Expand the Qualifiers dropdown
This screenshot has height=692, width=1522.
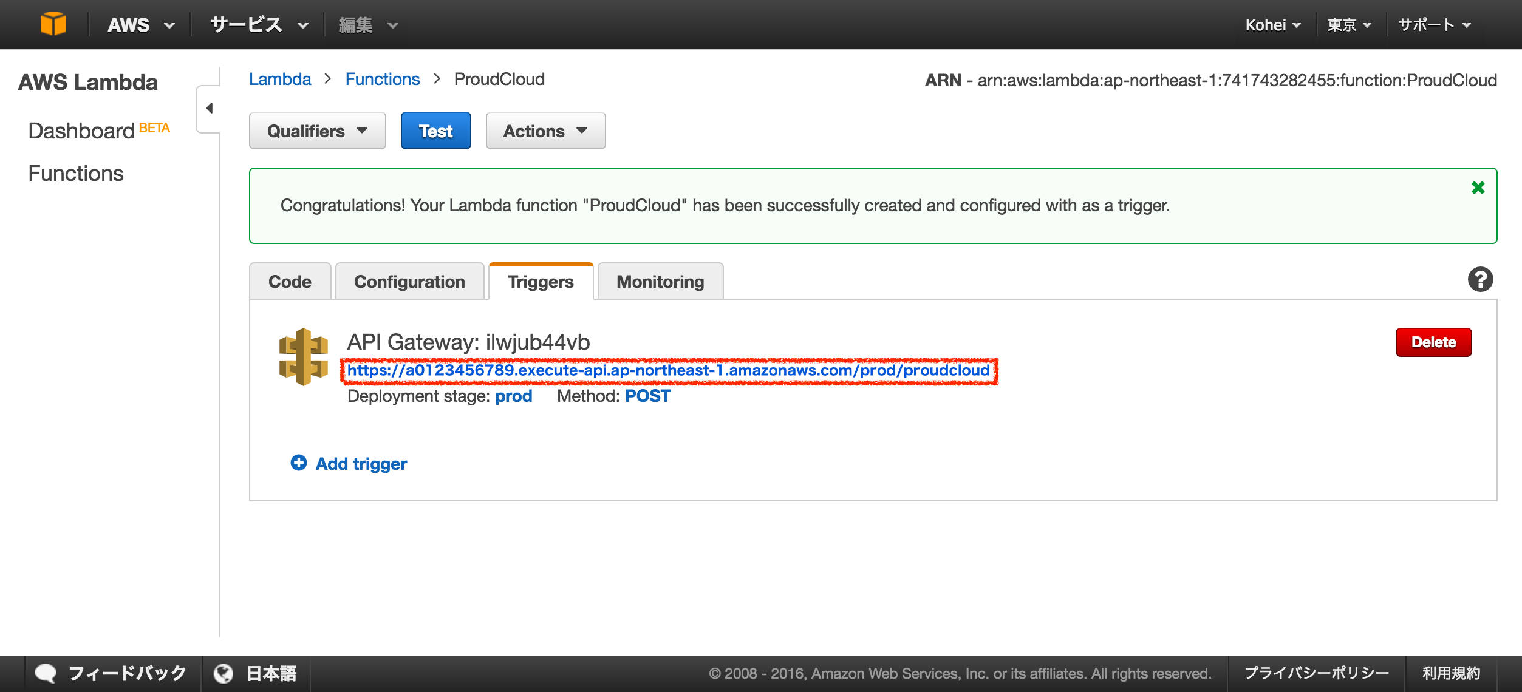tap(317, 131)
